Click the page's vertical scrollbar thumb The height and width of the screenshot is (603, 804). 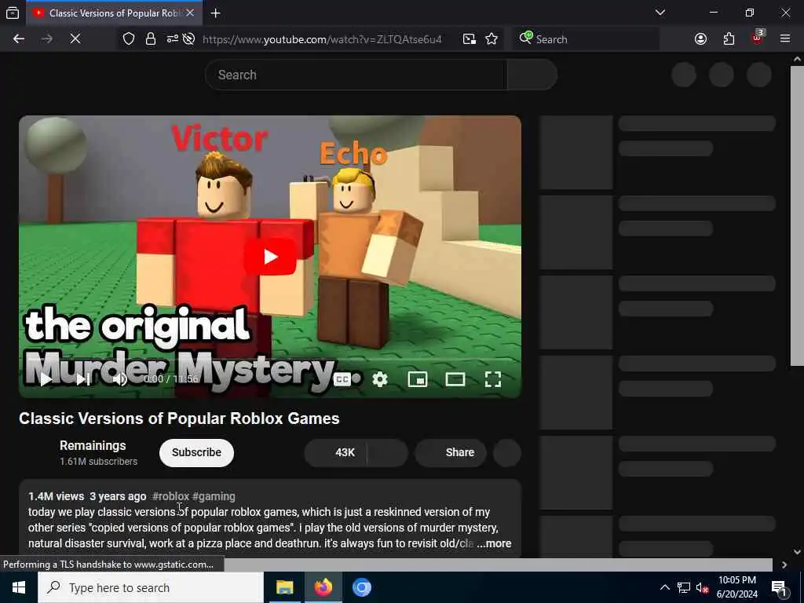tap(797, 215)
